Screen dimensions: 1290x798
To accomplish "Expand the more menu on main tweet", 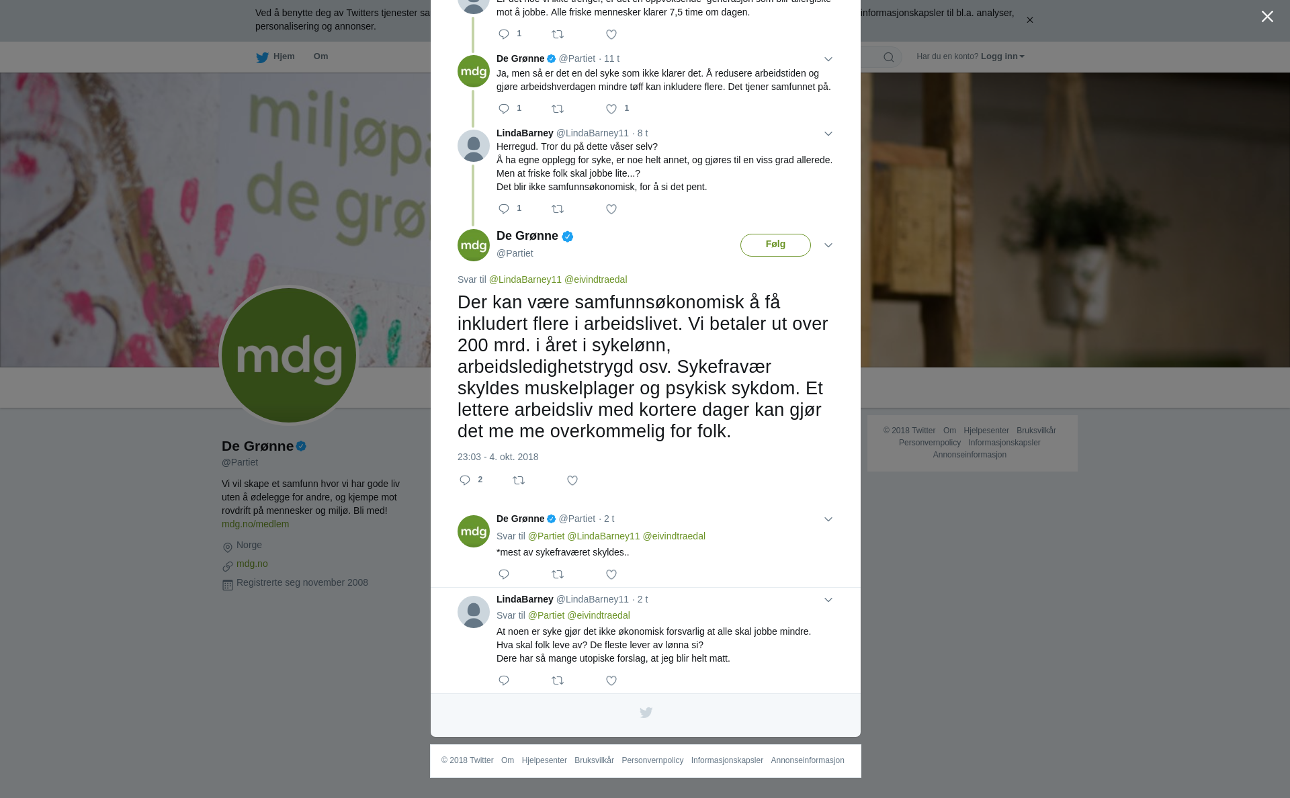I will click(828, 245).
